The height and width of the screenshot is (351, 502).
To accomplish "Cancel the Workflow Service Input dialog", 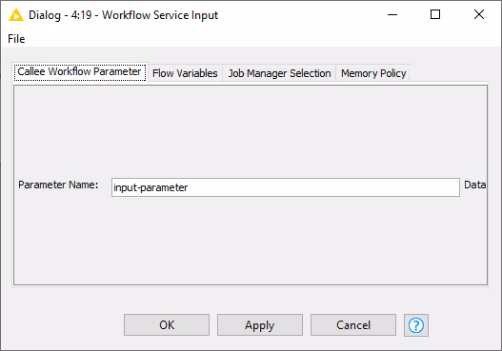I will (x=353, y=324).
